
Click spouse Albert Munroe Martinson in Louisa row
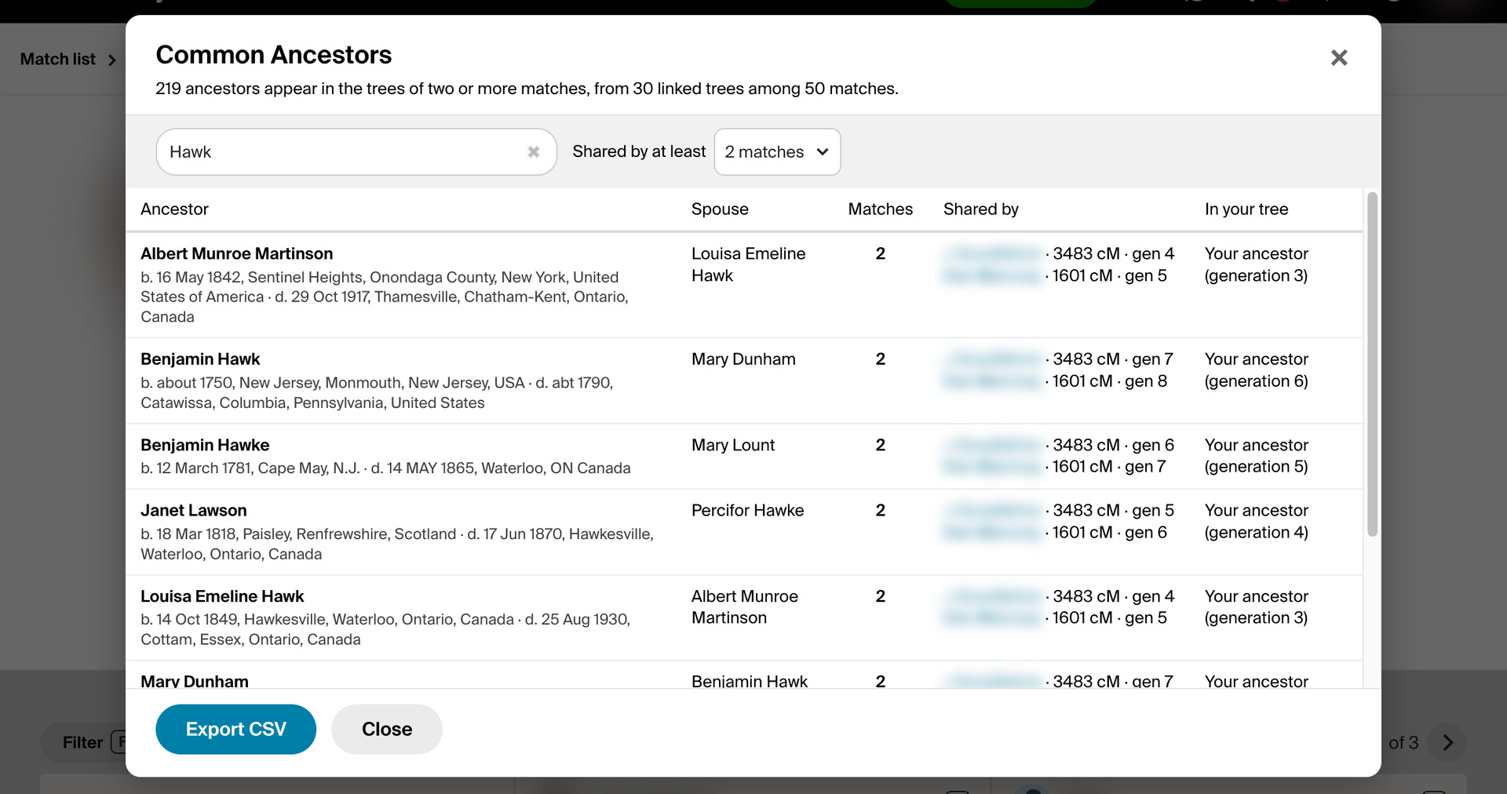click(x=745, y=607)
